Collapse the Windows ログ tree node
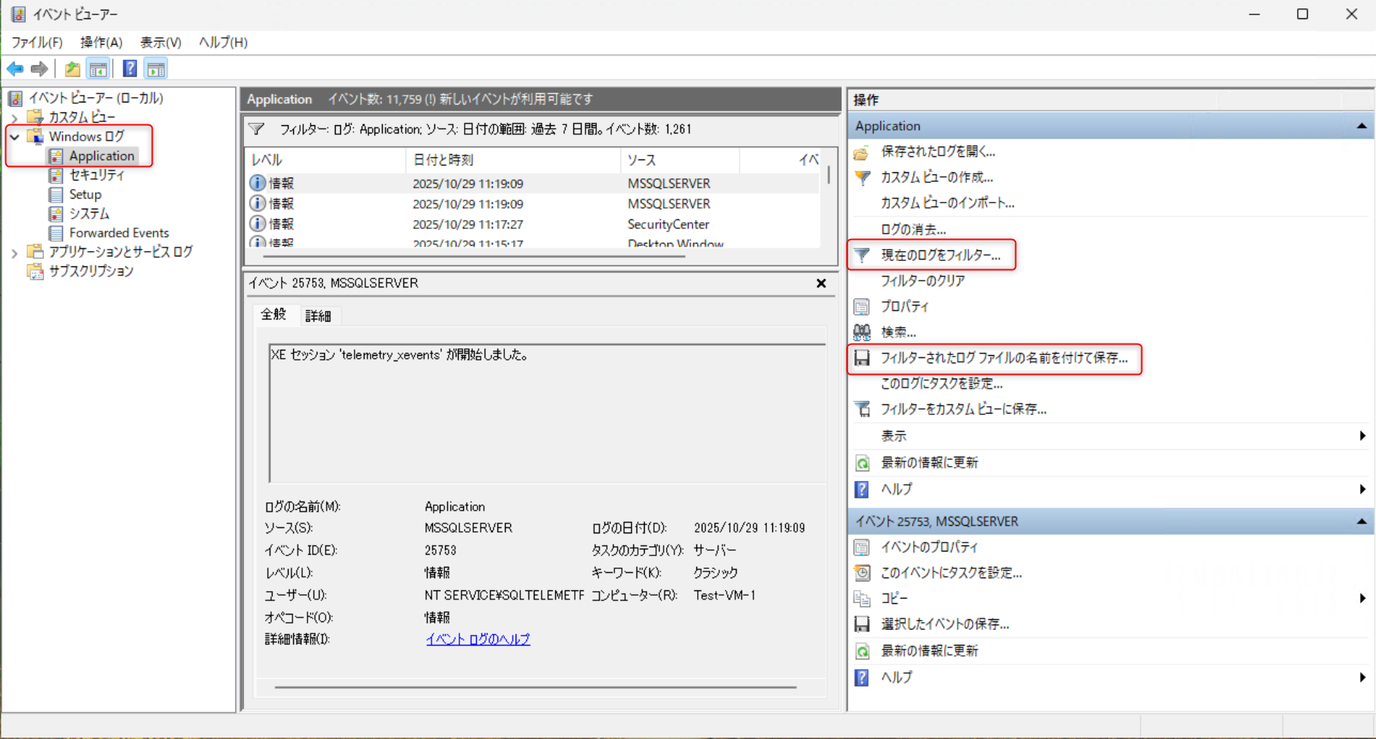The image size is (1376, 739). point(14,137)
